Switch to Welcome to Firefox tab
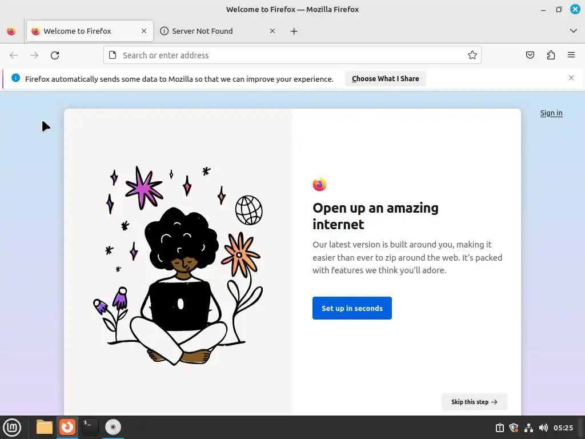The width and height of the screenshot is (585, 439). (x=90, y=31)
